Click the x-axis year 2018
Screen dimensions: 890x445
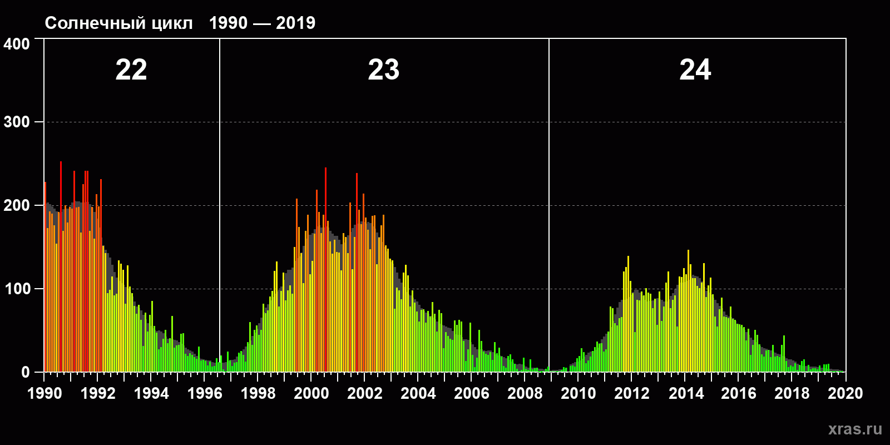tap(792, 393)
